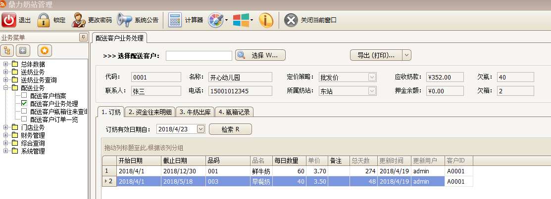Select the 鲜牛奶 cell in row 1
Viewport: 551px width, 199px height.
click(261, 171)
